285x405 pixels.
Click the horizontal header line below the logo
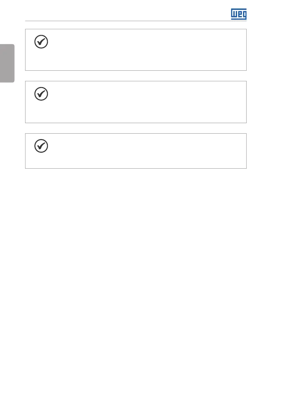point(136,21)
